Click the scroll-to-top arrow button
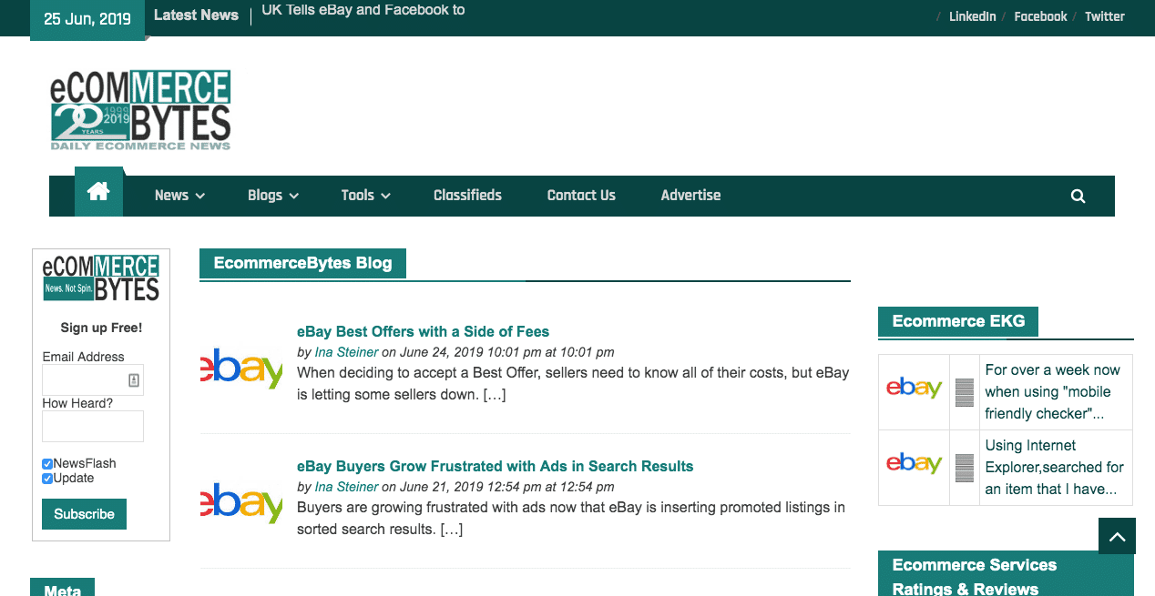The width and height of the screenshot is (1155, 596). pos(1118,536)
